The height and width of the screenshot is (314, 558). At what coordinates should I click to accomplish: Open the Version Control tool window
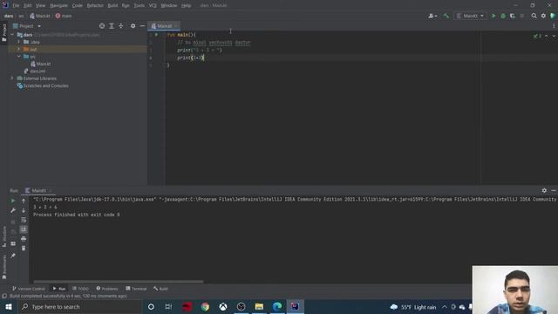click(29, 289)
